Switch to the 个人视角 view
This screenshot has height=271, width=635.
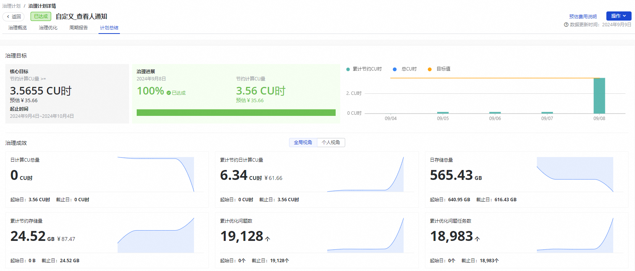pyautogui.click(x=331, y=143)
